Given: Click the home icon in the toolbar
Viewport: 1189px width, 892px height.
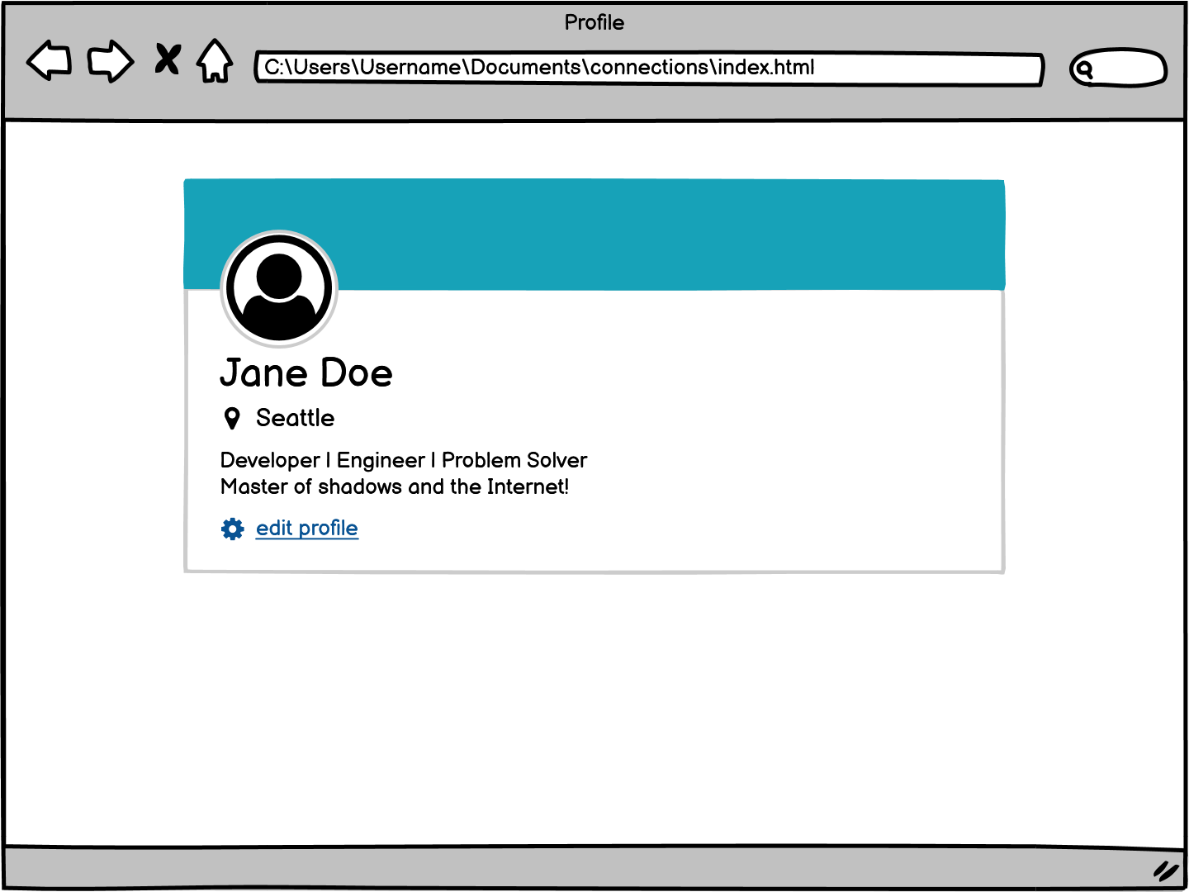Looking at the screenshot, I should (x=214, y=60).
